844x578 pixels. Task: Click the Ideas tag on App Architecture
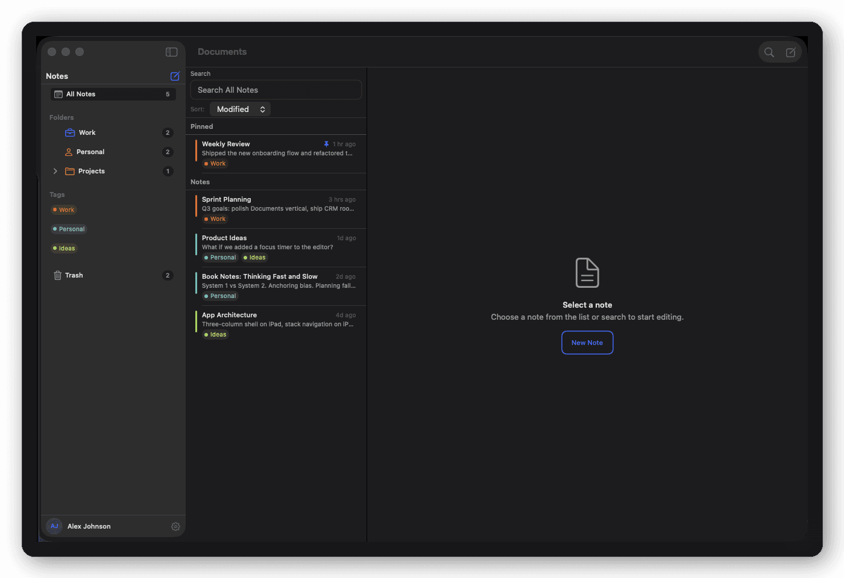coord(215,334)
